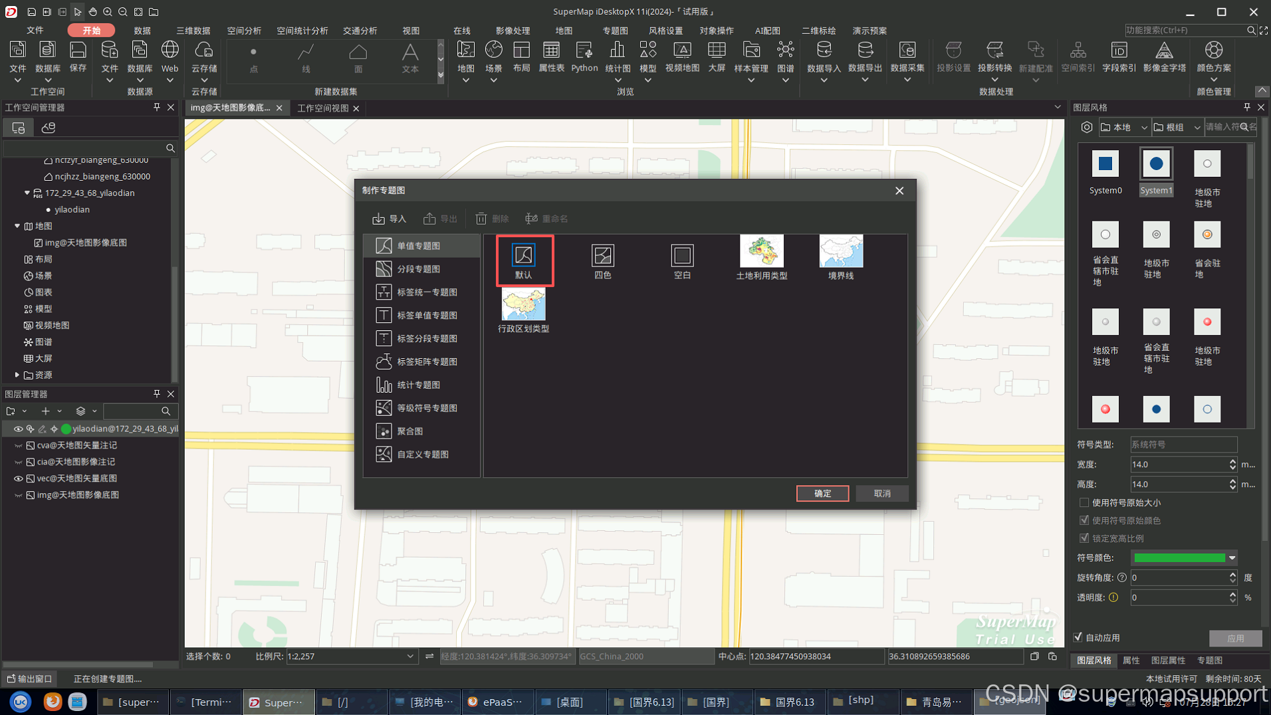This screenshot has width=1271, height=715.
Task: Enable 使用符号原始大小 checkbox
Action: (1084, 502)
